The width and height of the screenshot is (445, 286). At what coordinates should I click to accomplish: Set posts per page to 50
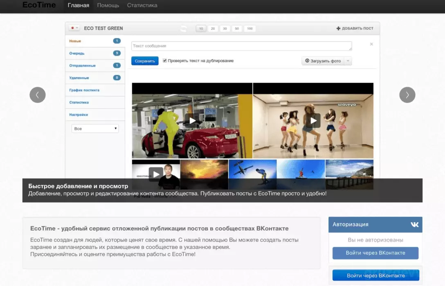click(237, 28)
